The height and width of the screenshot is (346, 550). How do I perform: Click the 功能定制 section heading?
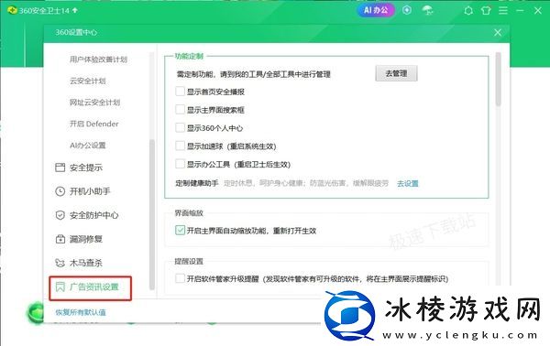[189, 56]
